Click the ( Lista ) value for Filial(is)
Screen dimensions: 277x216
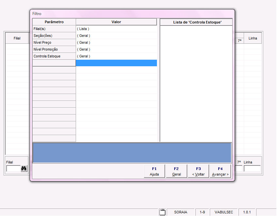(x=116, y=29)
